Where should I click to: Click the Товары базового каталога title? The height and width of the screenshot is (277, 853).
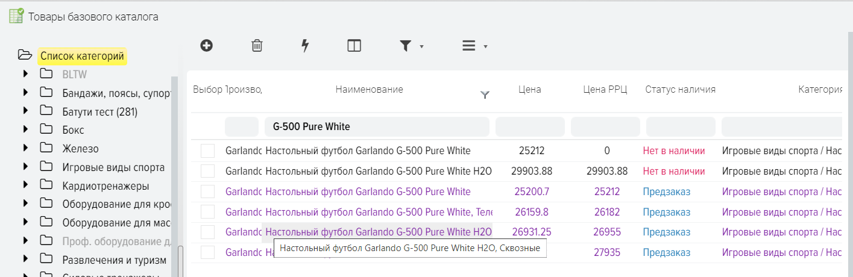(93, 16)
